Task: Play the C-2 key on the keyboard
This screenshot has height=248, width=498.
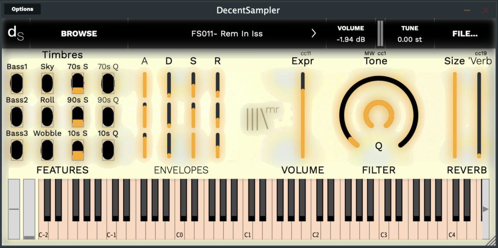Action: pos(43,231)
